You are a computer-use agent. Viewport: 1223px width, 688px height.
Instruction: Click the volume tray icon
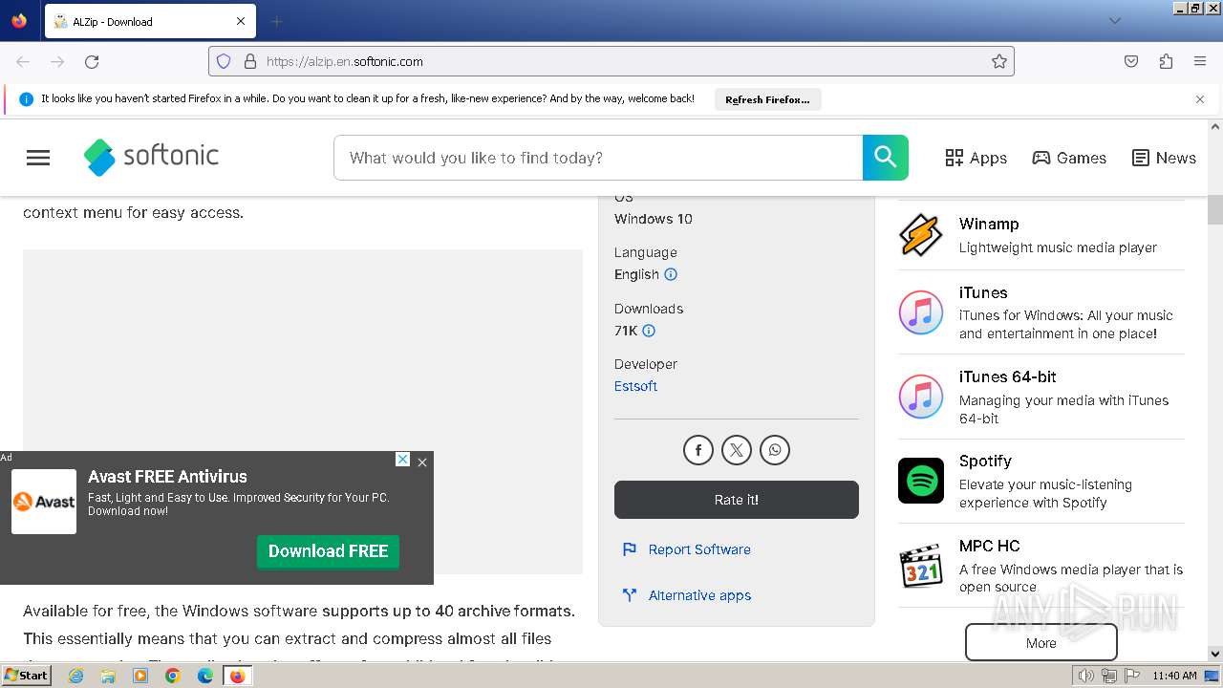1085,676
